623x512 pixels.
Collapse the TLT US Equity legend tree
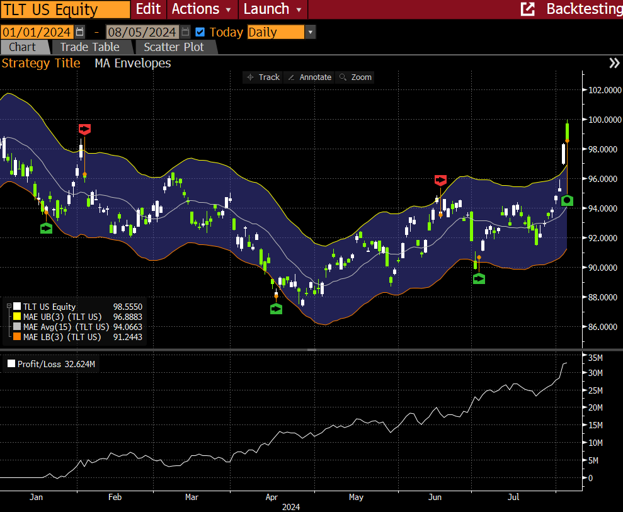pyautogui.click(x=9, y=307)
